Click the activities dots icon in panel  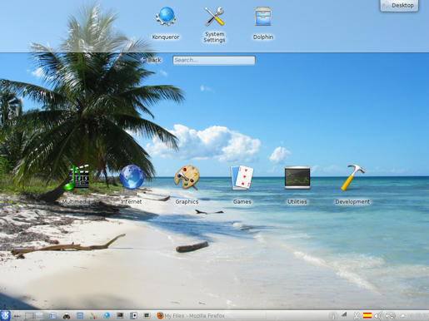17,316
